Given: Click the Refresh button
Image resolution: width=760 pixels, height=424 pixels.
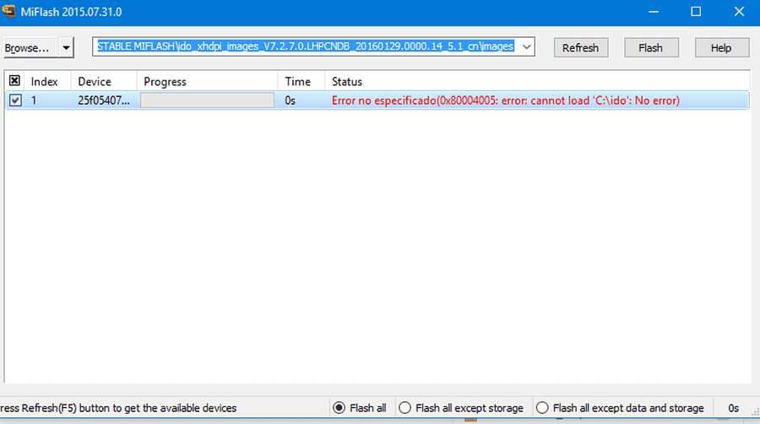Looking at the screenshot, I should 581,48.
